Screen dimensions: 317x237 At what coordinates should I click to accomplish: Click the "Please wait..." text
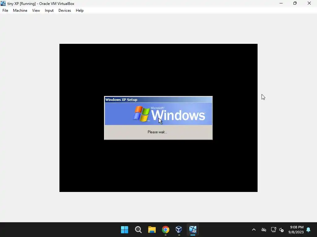[x=157, y=132]
